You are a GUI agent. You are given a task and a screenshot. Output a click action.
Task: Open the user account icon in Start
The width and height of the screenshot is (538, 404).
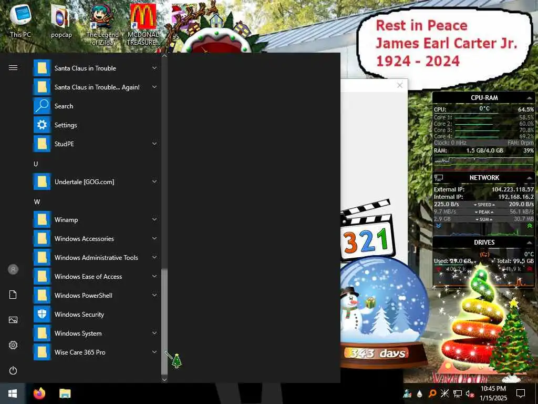[x=13, y=269]
